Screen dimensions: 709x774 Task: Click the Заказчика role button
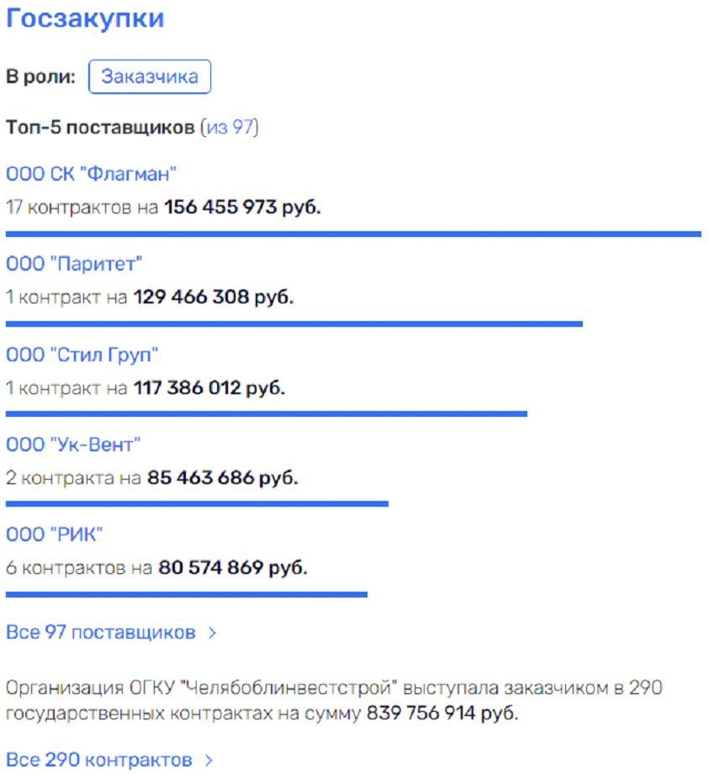point(150,76)
